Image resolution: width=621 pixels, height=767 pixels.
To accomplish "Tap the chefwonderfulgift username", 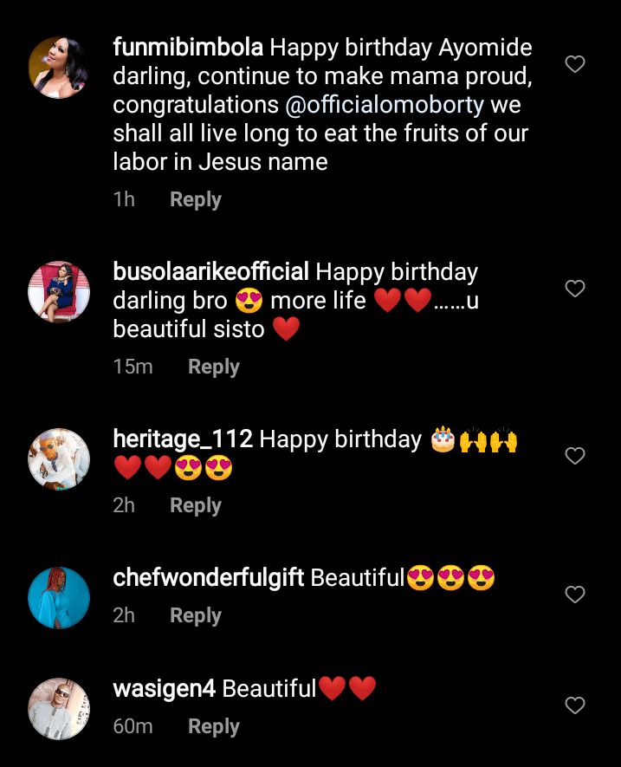I will (208, 578).
